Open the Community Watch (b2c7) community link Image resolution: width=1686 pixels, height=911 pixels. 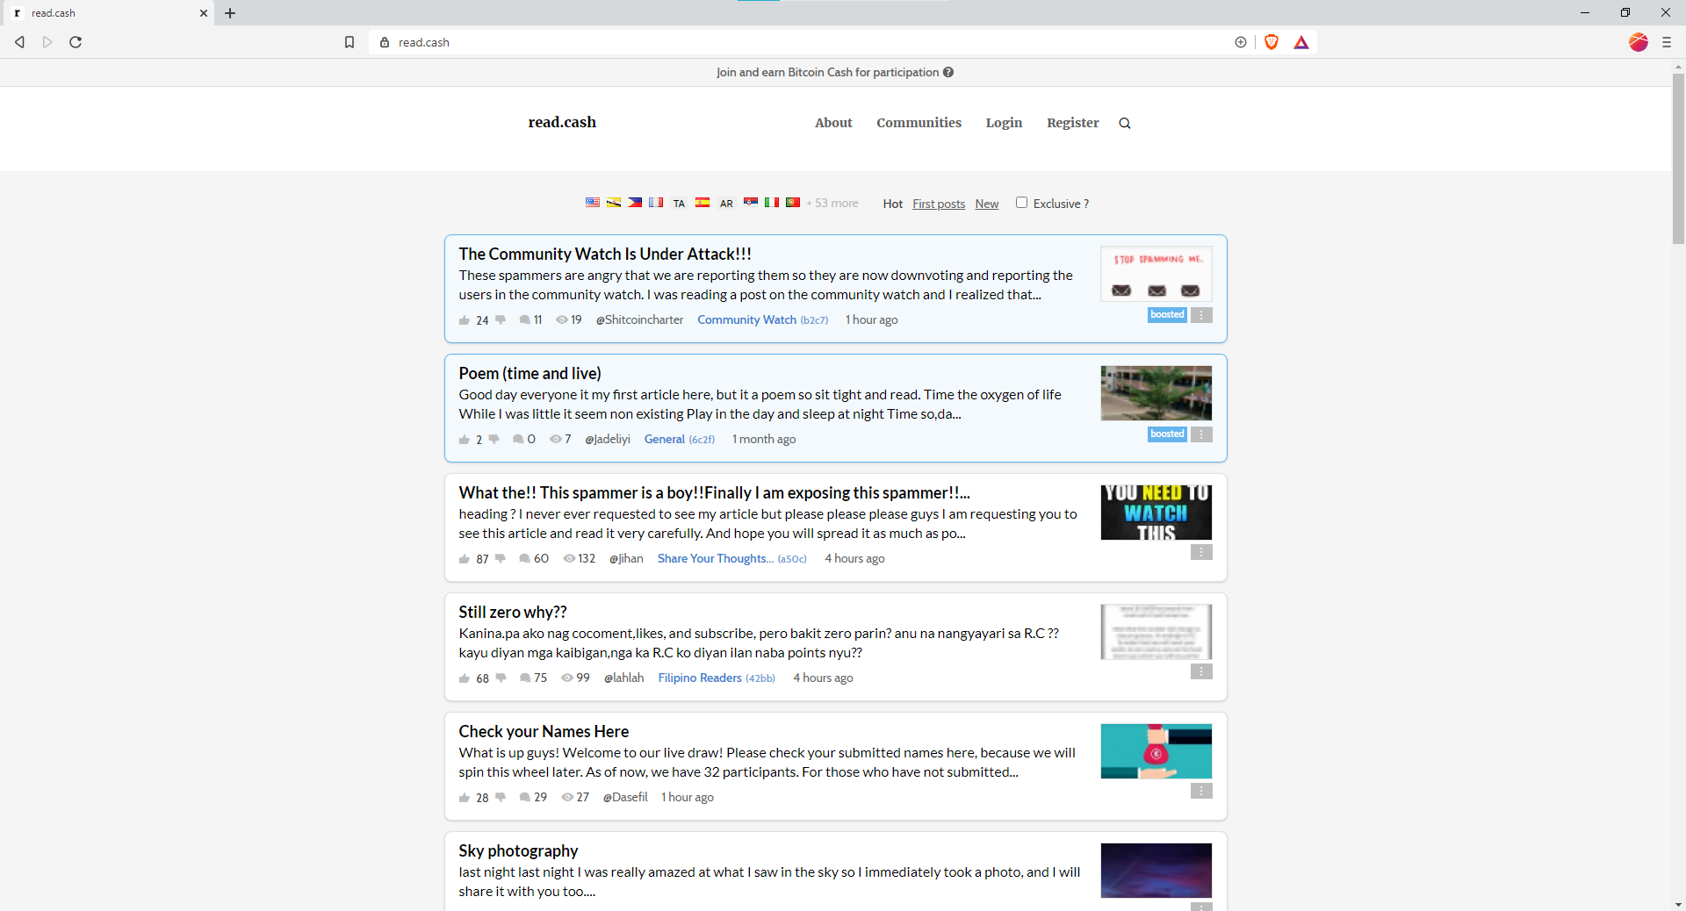pyautogui.click(x=763, y=320)
